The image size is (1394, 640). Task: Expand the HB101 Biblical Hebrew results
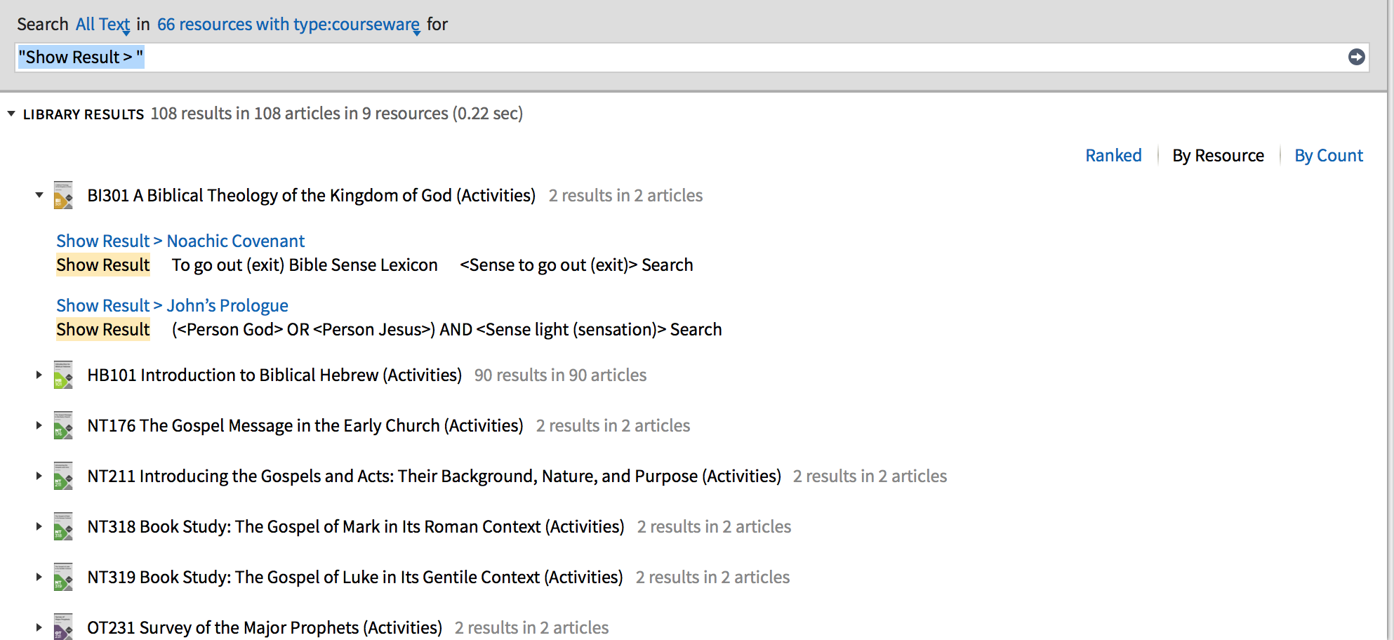pos(39,375)
